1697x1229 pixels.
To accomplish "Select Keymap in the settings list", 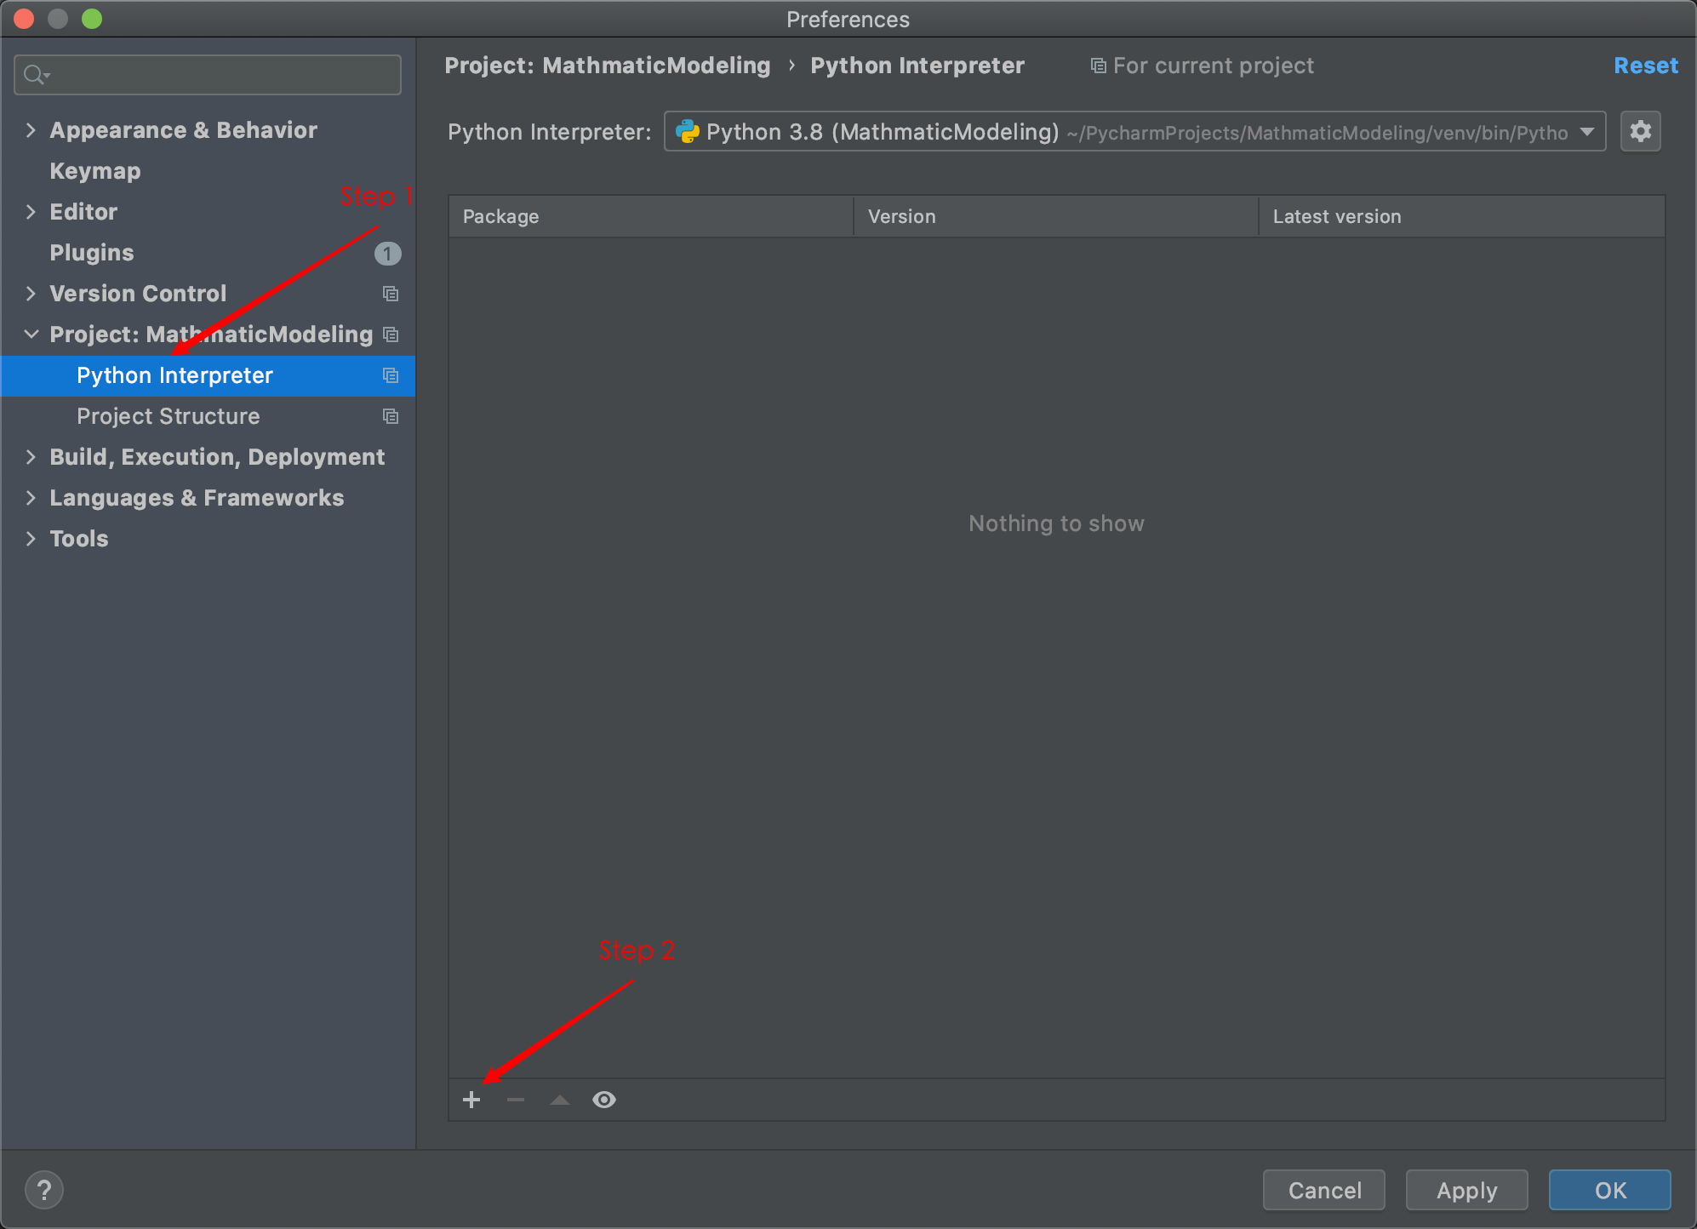I will coord(95,171).
